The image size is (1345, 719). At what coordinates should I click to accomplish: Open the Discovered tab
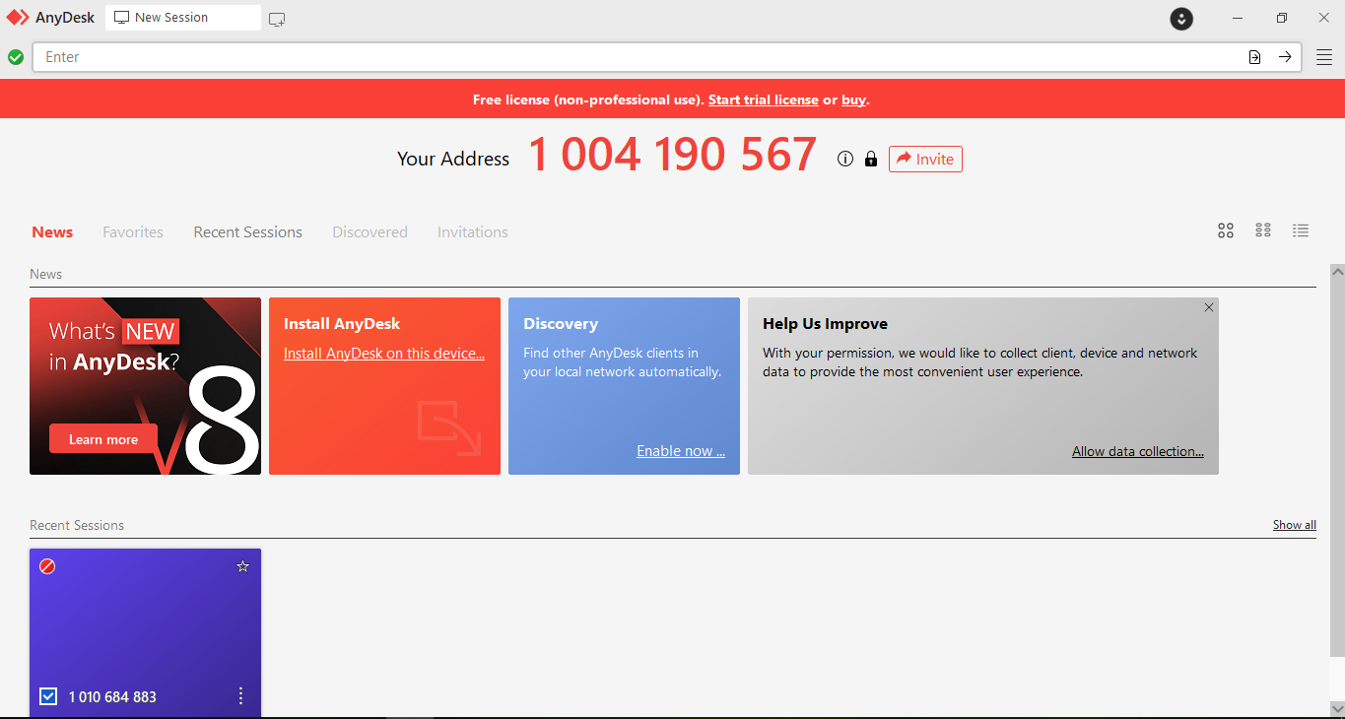coord(370,232)
